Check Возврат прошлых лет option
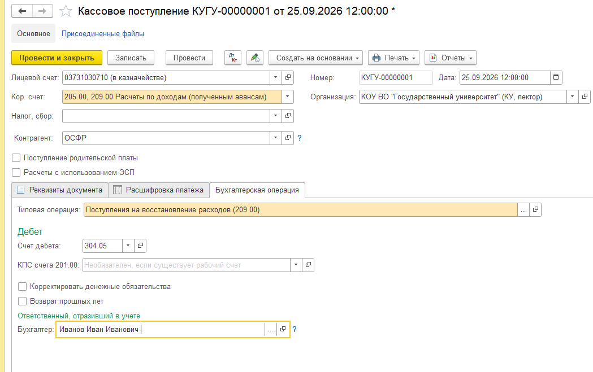Screen dimensions: 593x372 [x=22, y=301]
